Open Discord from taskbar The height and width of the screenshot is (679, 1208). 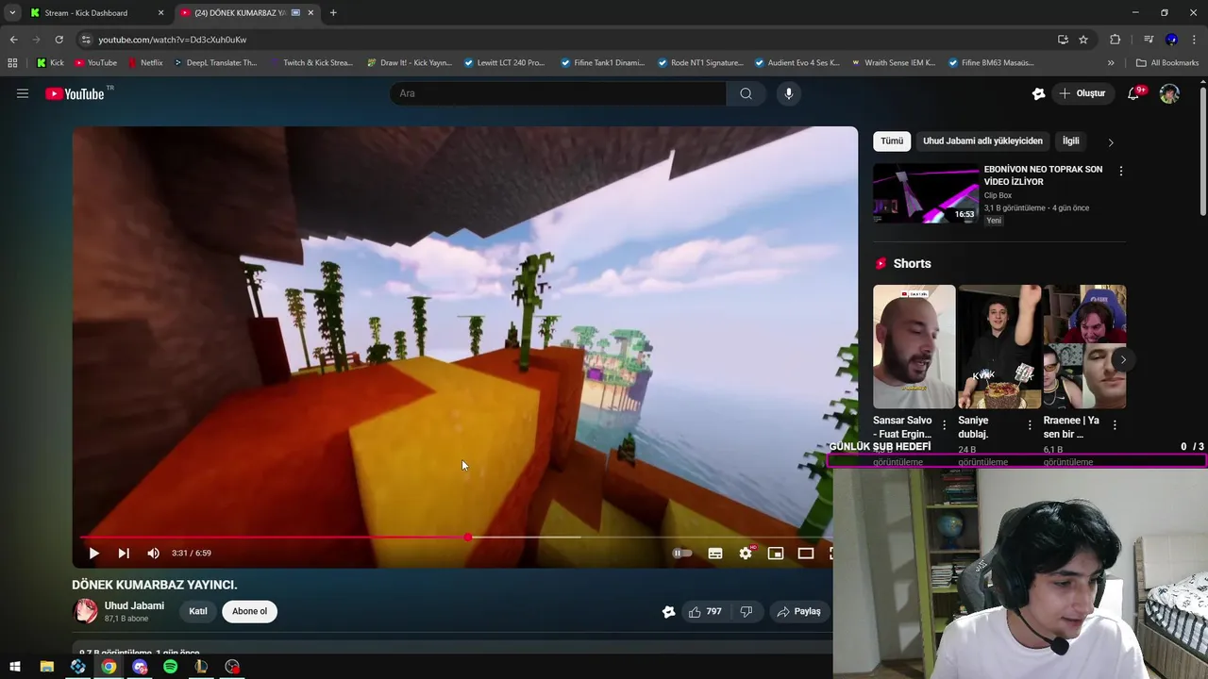coord(140,667)
